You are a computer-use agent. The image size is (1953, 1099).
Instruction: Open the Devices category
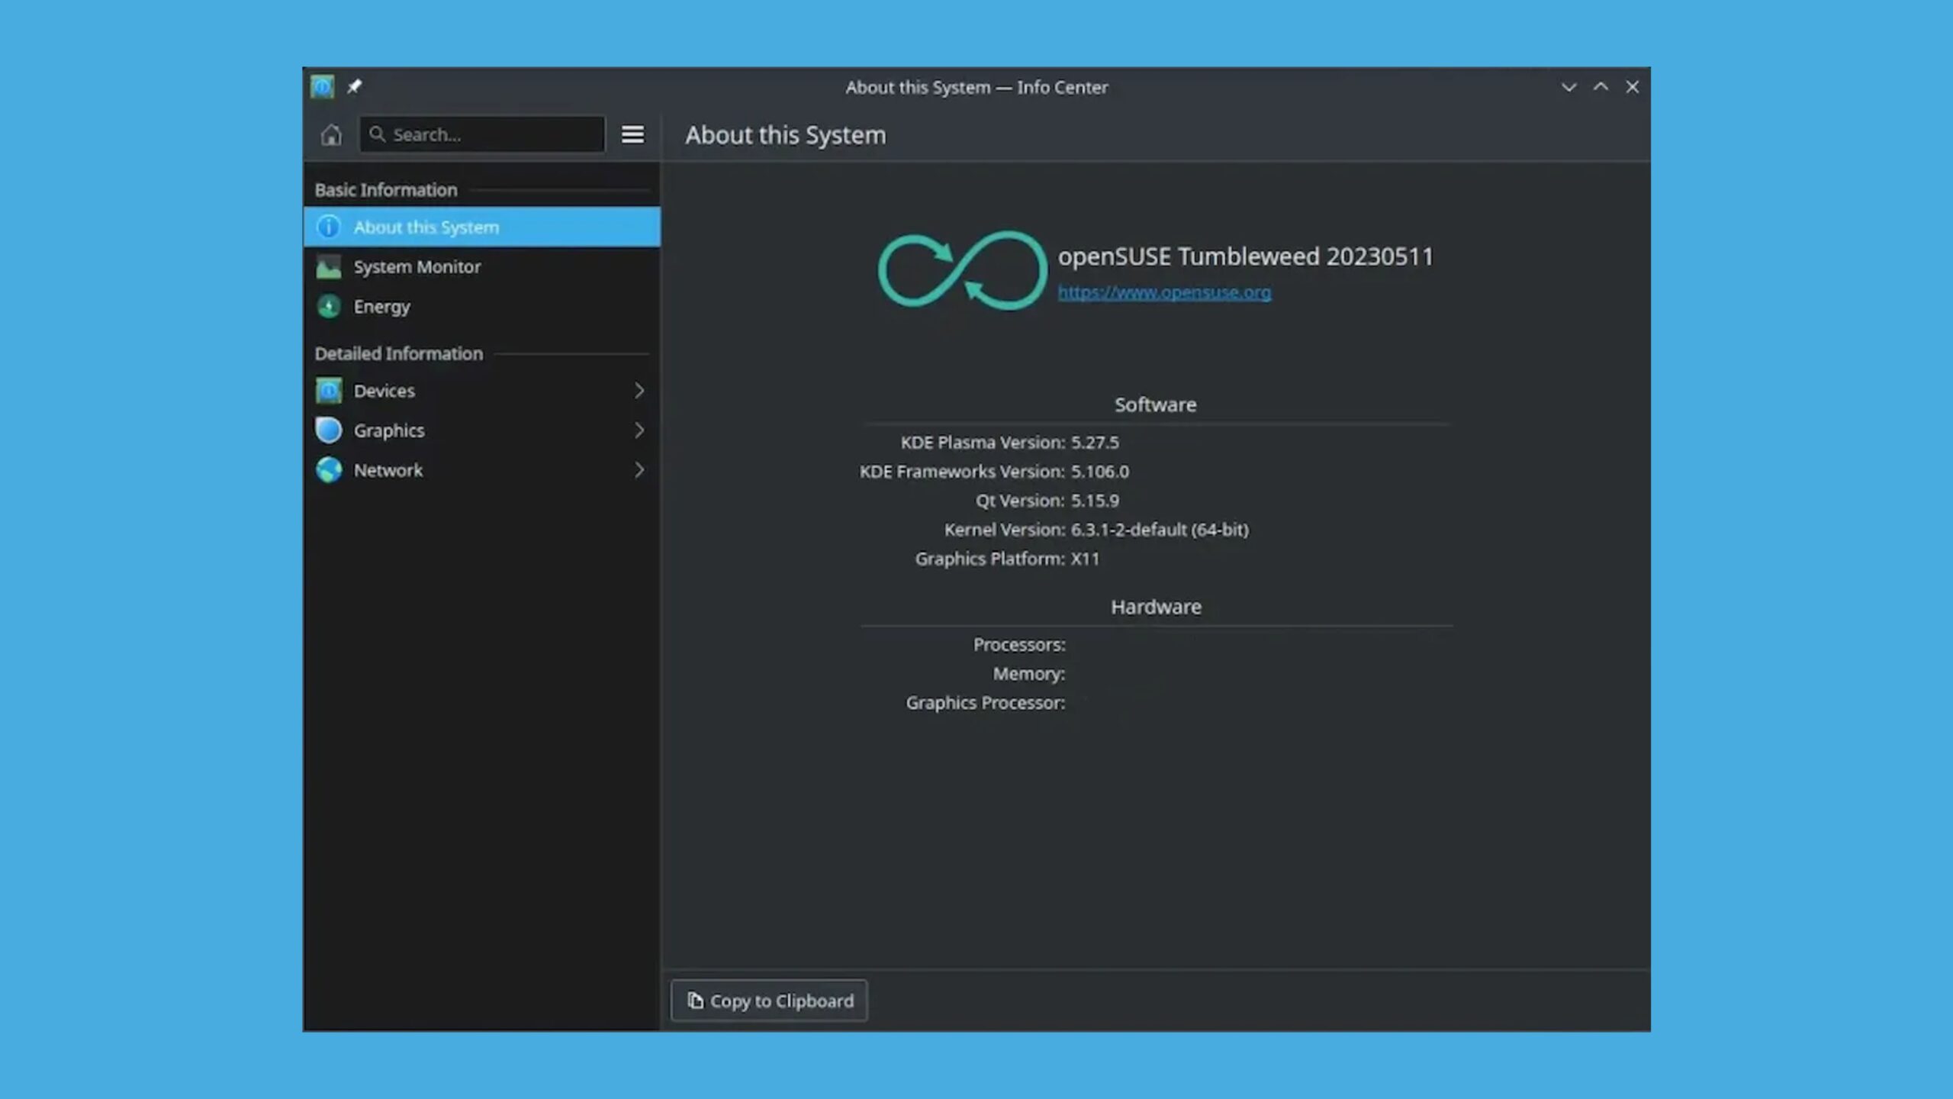point(481,391)
